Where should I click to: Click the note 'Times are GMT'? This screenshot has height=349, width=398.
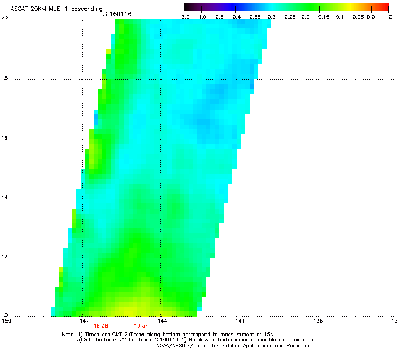[104, 335]
